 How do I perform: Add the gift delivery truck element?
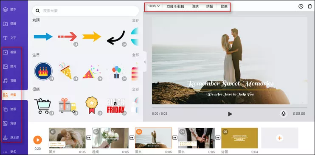coord(67,106)
